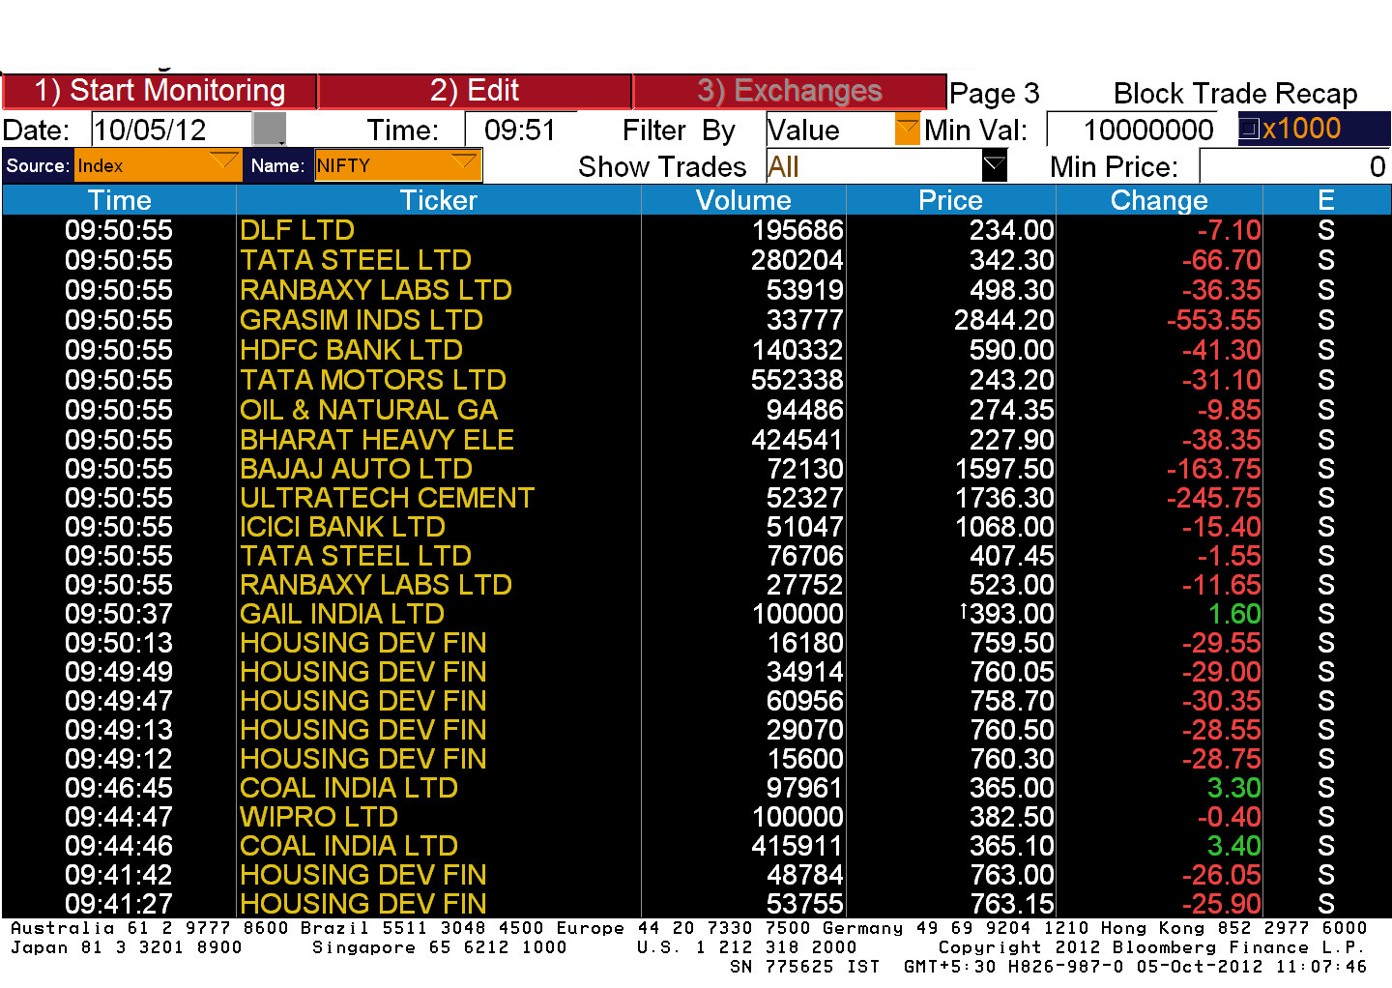Expand the Name NIFTY dropdown

click(465, 164)
